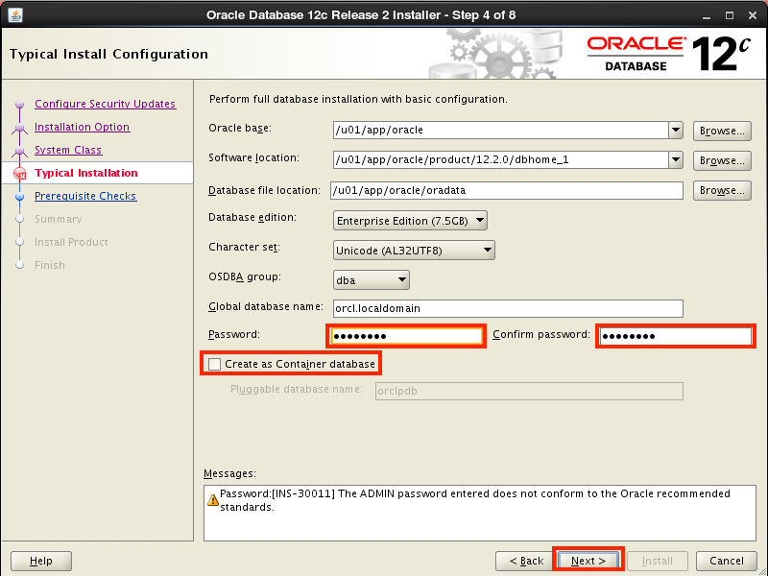Browse for the Software location directory
This screenshot has height=576, width=768.
pos(722,160)
